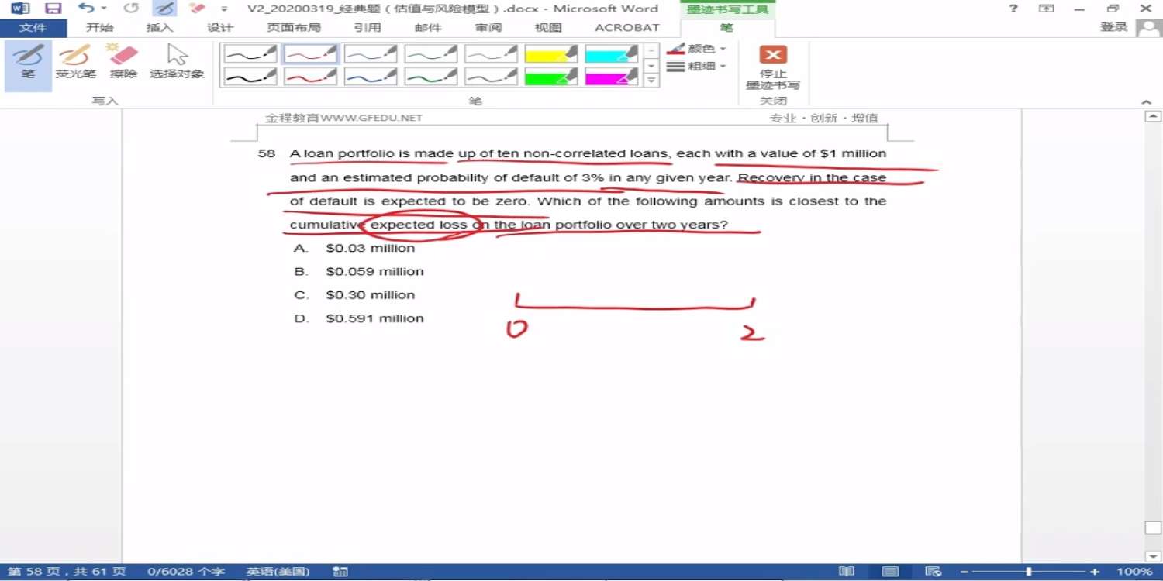Open the pen Thickness (粗细) dropdown

pyautogui.click(x=697, y=67)
